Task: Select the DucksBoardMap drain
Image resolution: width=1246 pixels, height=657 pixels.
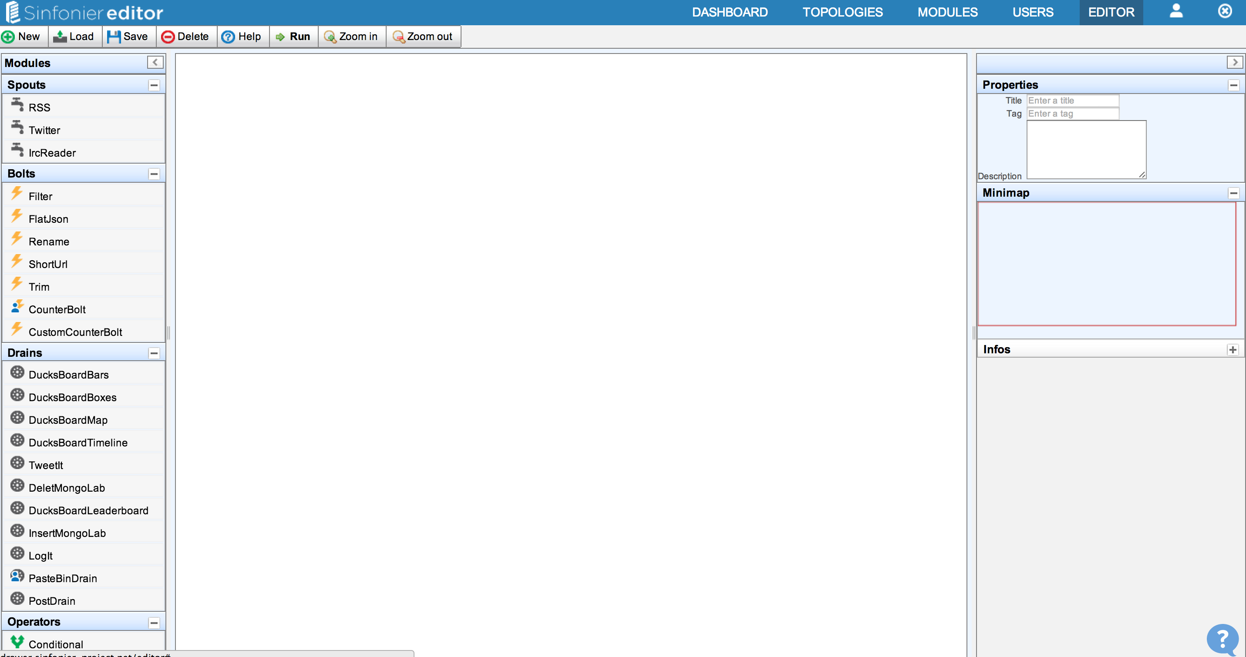Action: pos(68,419)
